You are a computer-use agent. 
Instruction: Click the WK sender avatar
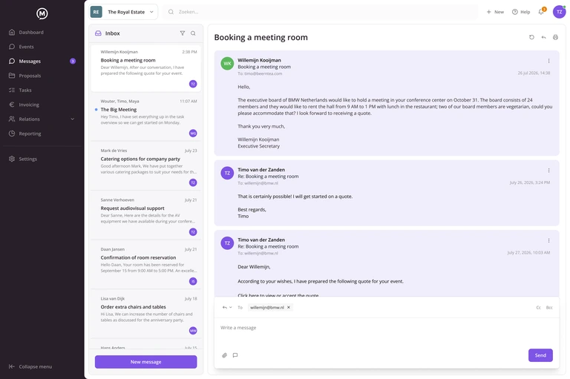click(227, 64)
